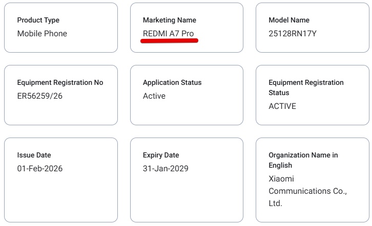372x226 pixels.
Task: Click the 'Equipment Registration No' label
Action: pos(60,83)
